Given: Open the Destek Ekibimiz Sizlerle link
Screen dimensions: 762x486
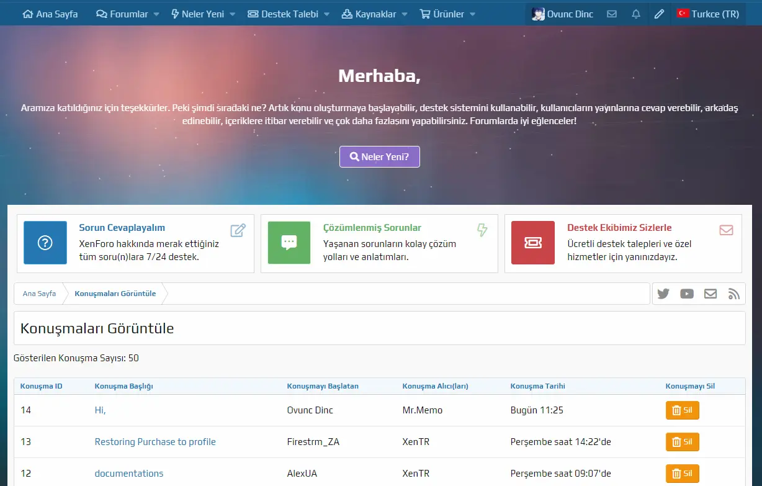Looking at the screenshot, I should click(x=619, y=228).
